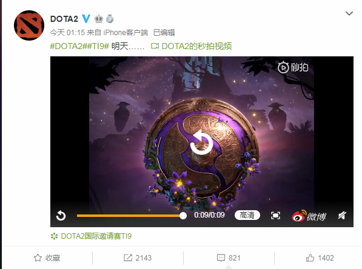Screen dimensions: 362x269
Task: Like the post with thumbs-up 1402
Action: (320, 257)
